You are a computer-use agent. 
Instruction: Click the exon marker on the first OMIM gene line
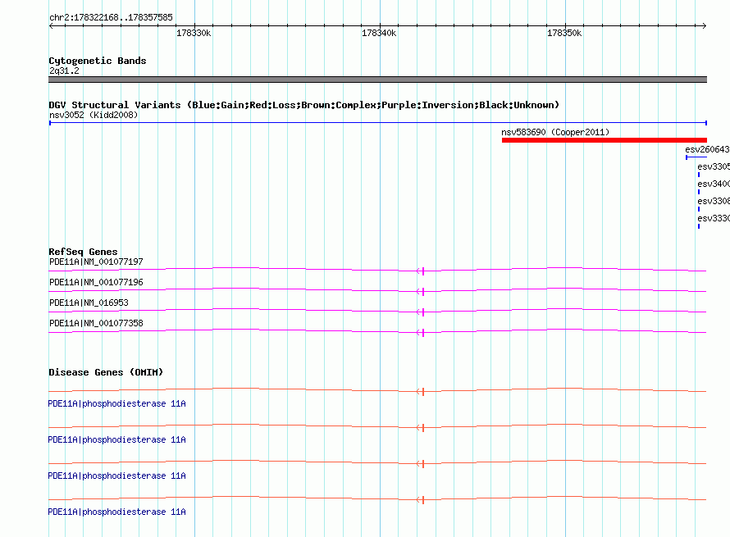click(422, 391)
